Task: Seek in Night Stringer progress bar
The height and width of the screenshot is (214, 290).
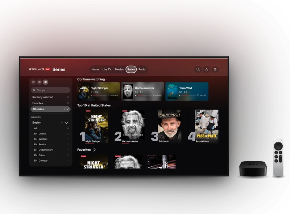Action: 100,95
